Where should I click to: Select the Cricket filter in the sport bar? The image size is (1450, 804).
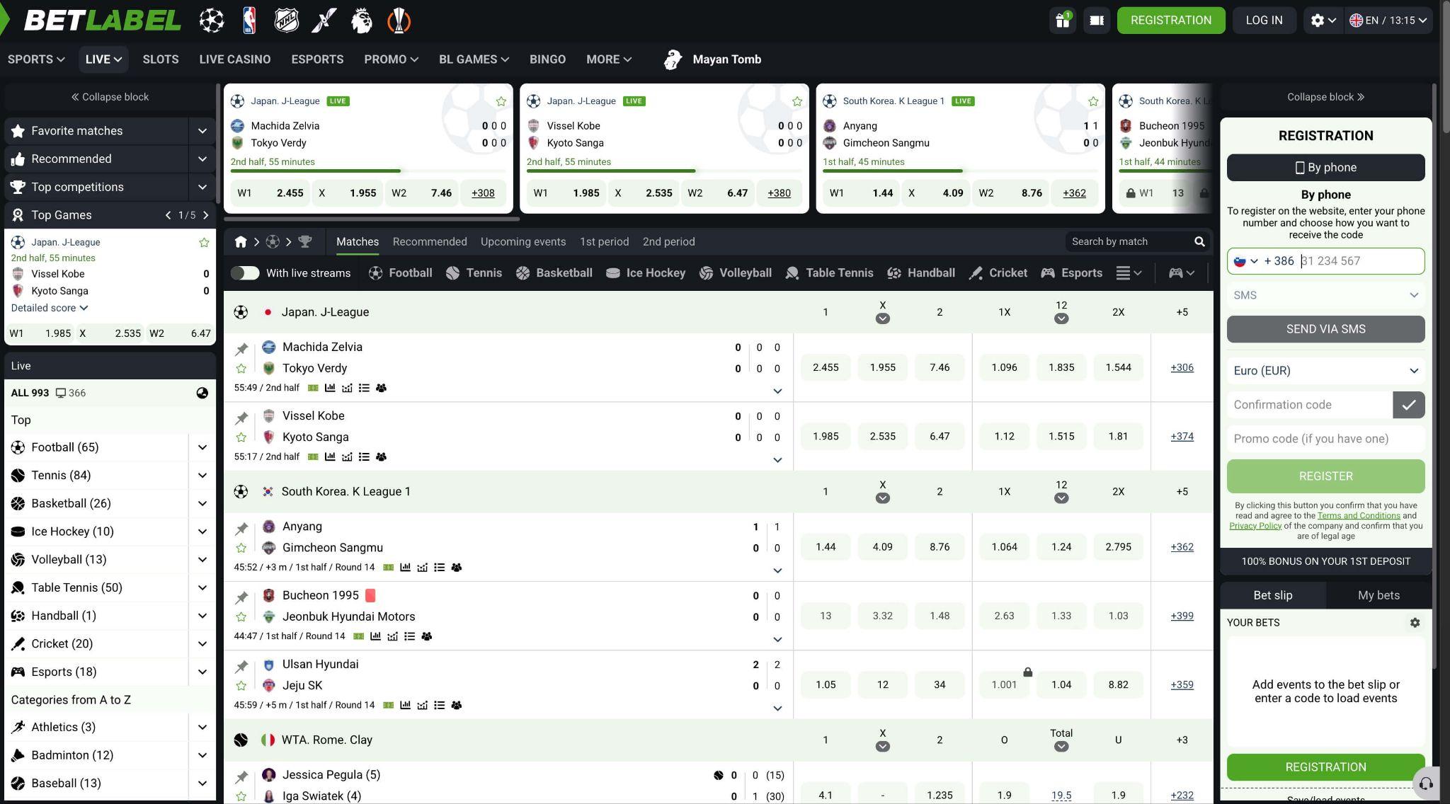coord(998,273)
